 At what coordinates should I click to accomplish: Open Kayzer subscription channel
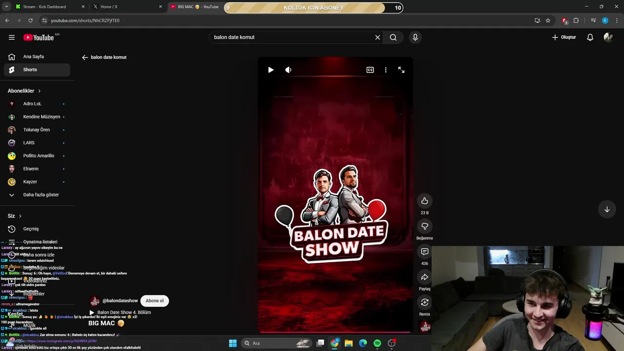point(37,182)
